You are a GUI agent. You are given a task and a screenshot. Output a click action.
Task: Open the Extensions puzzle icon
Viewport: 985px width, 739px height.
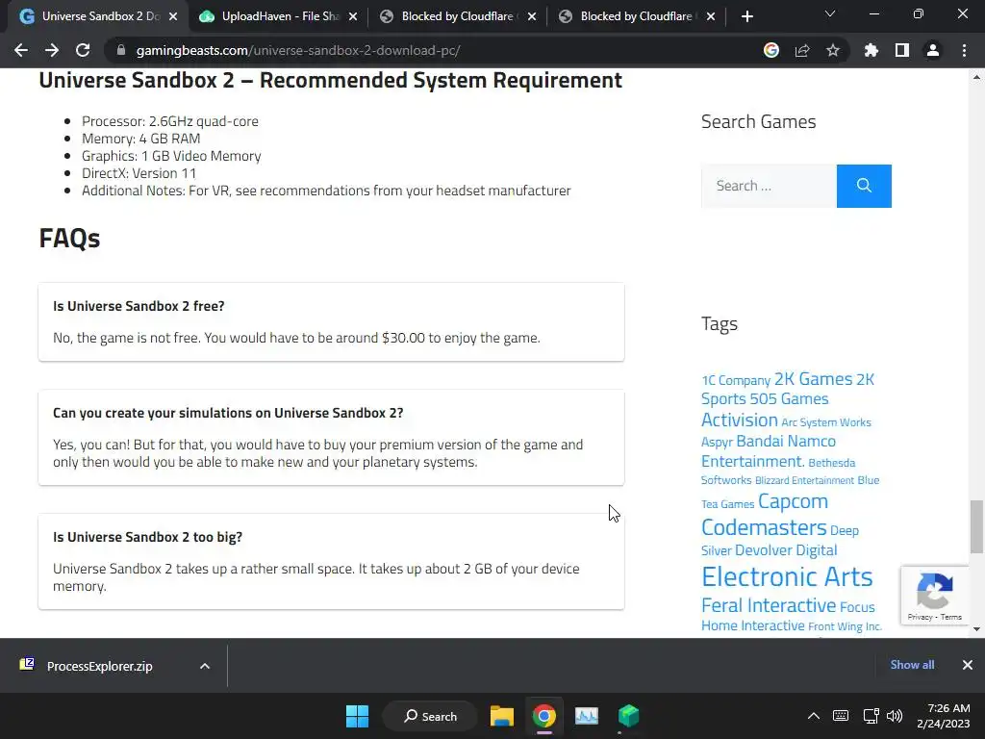pyautogui.click(x=871, y=50)
